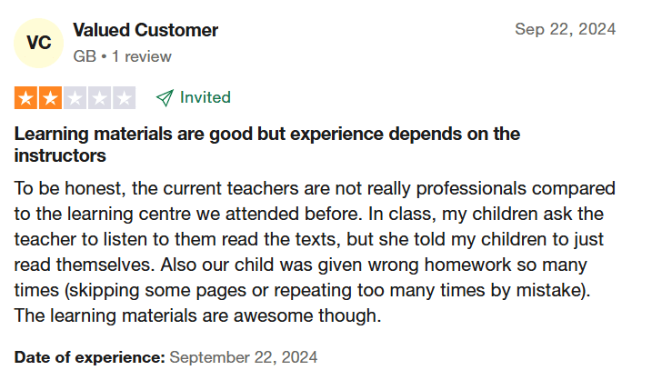Click the VC reviewer avatar
652x370 pixels.
[x=39, y=43]
